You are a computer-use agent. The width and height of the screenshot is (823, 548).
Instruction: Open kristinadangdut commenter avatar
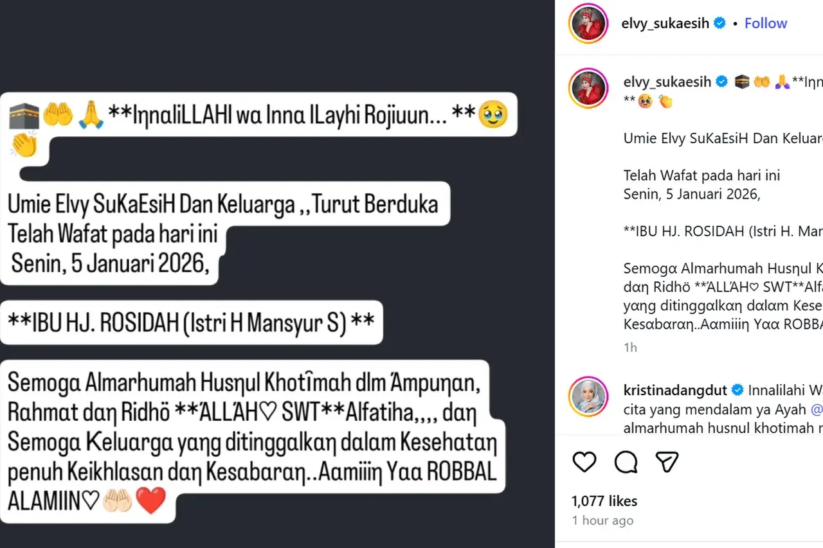click(588, 396)
